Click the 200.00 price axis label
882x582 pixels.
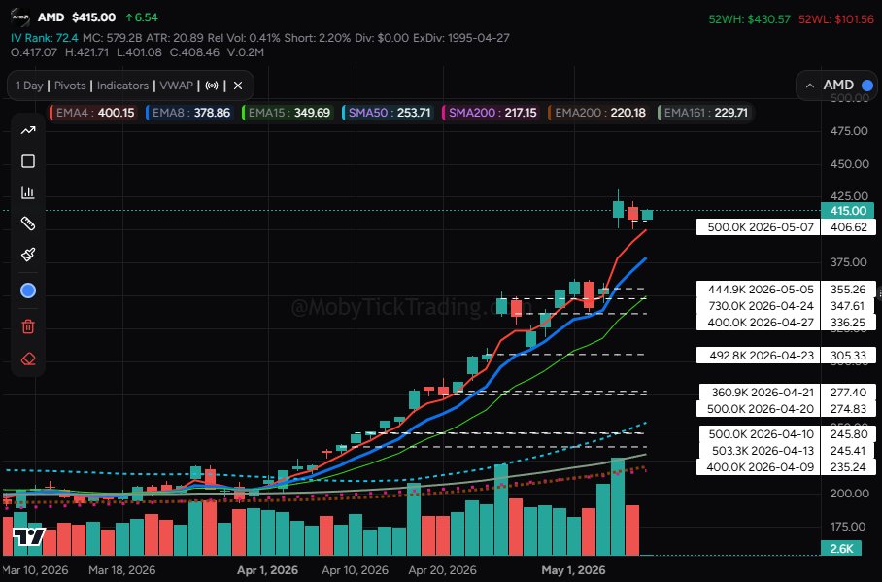(849, 494)
